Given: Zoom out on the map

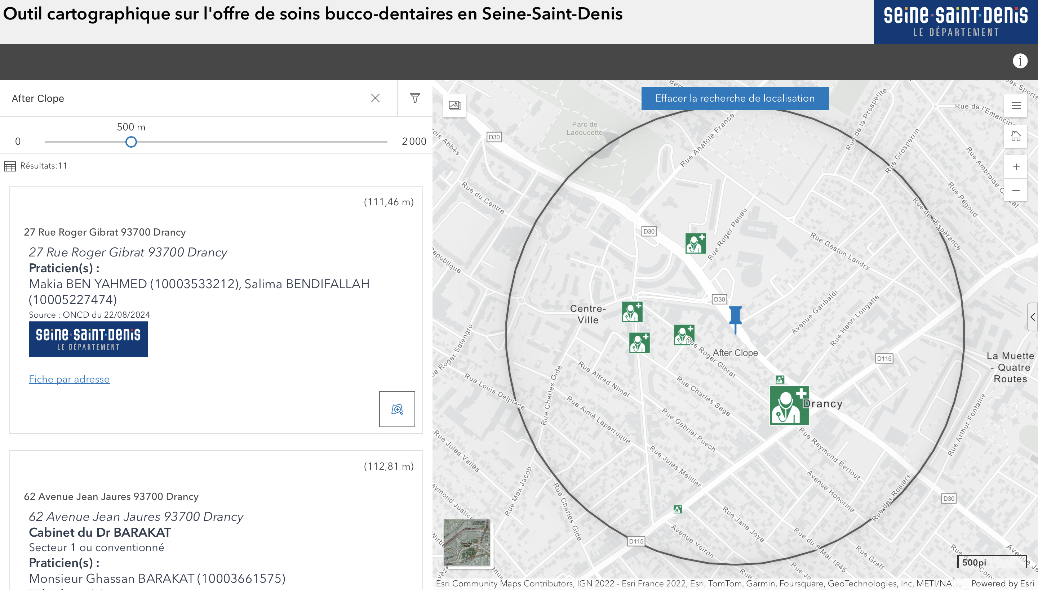Looking at the screenshot, I should (x=1015, y=190).
